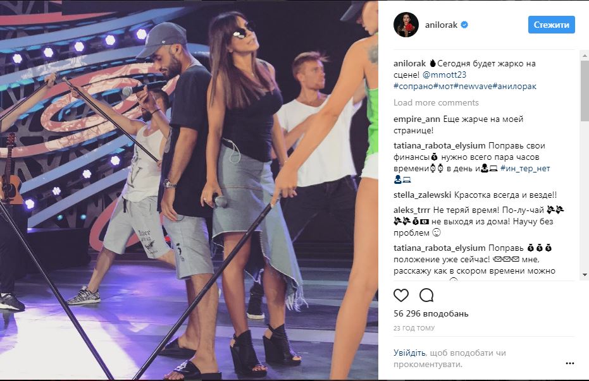Image resolution: width=589 pixels, height=381 pixels.
Task: Click the Увійдіть login link
Action: pos(409,353)
